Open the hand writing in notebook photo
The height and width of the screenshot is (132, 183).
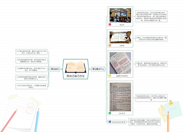(x=120, y=37)
